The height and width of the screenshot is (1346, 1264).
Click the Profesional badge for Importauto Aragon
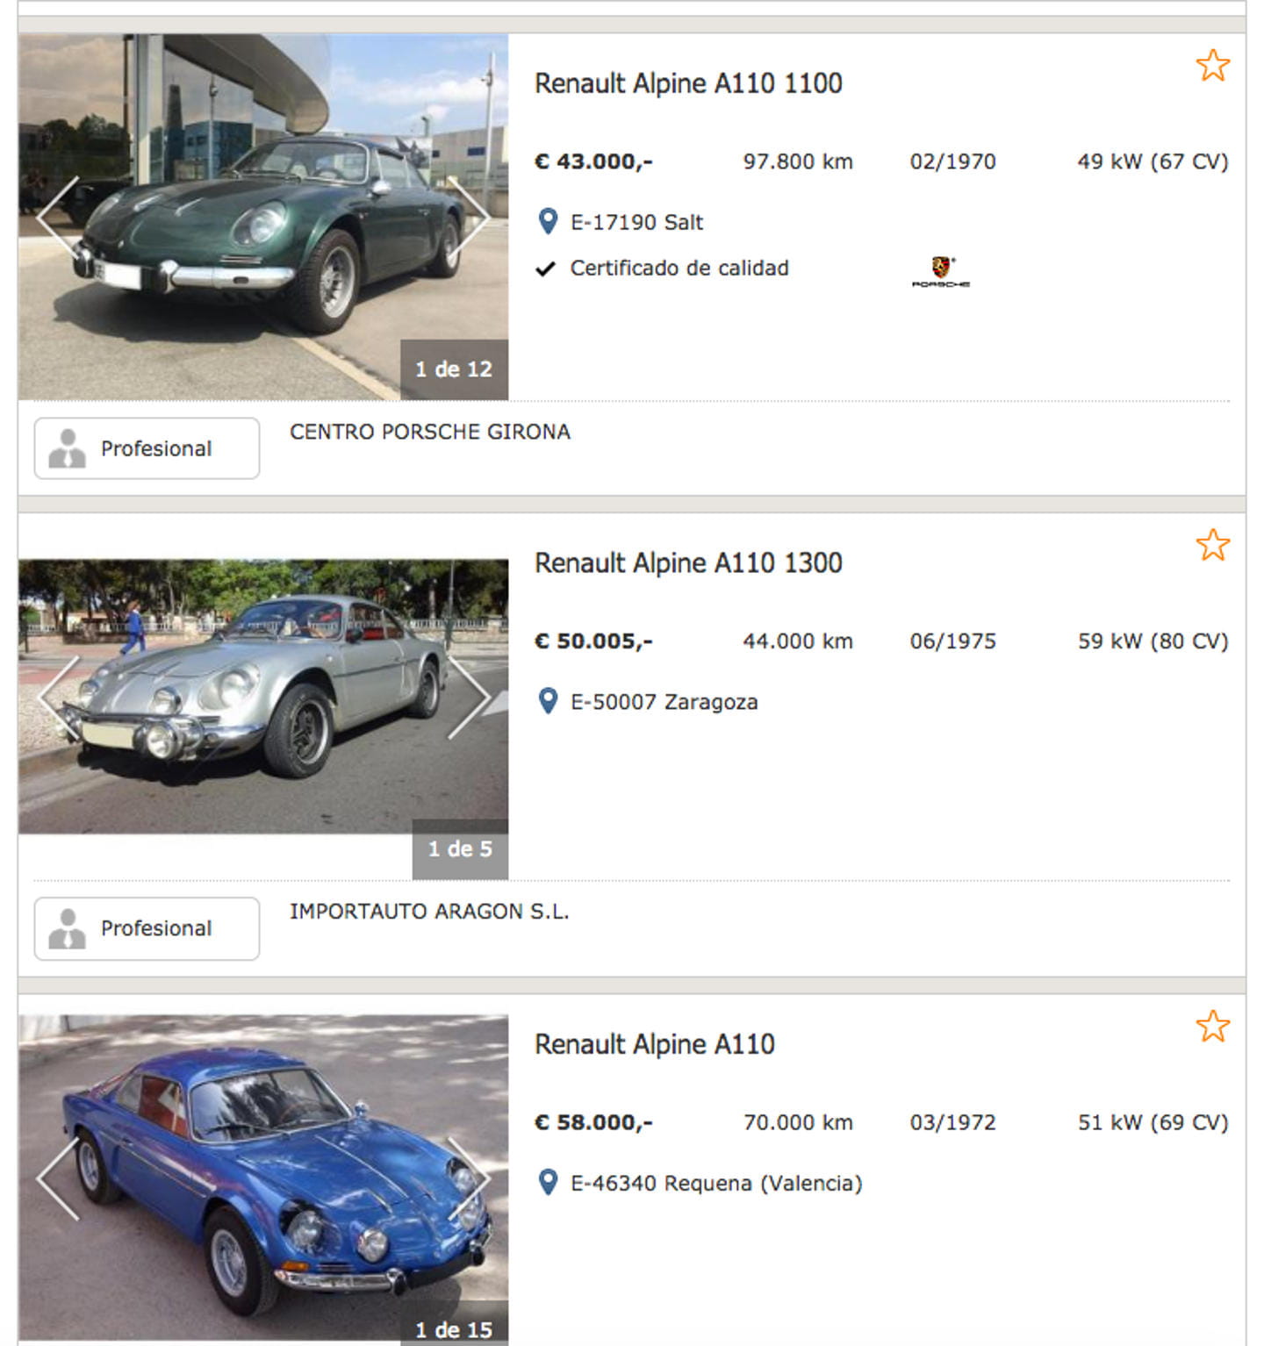click(147, 928)
